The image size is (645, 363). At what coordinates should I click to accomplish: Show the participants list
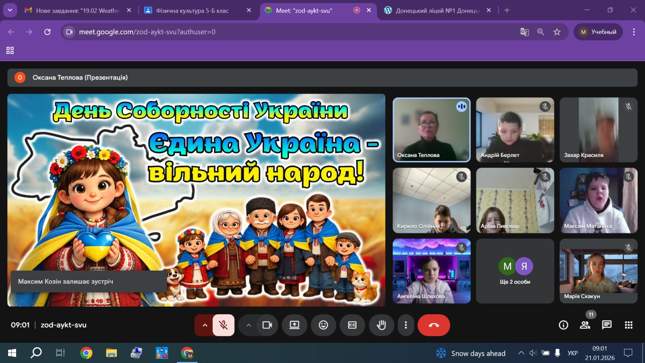click(x=585, y=325)
